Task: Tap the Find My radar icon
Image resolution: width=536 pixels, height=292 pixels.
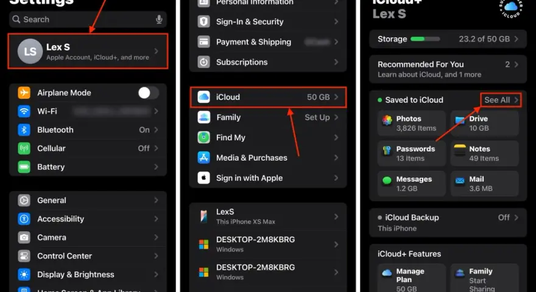Action: [x=203, y=137]
